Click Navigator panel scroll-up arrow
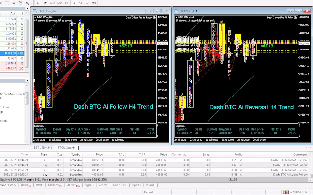The height and width of the screenshot is (195, 313). tap(27, 85)
